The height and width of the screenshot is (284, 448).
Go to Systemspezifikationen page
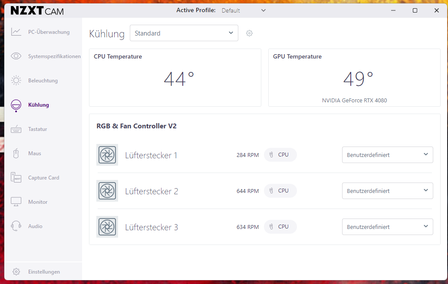(x=54, y=56)
